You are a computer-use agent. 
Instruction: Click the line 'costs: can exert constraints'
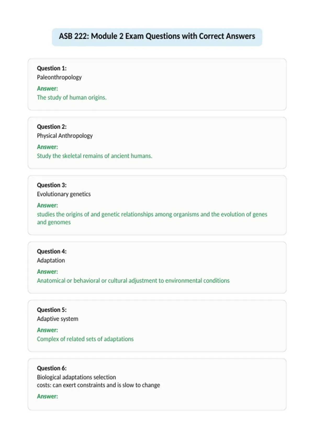pyautogui.click(x=98, y=385)
